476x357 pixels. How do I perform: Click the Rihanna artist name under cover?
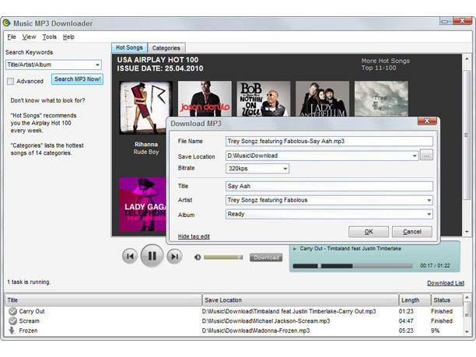point(146,145)
